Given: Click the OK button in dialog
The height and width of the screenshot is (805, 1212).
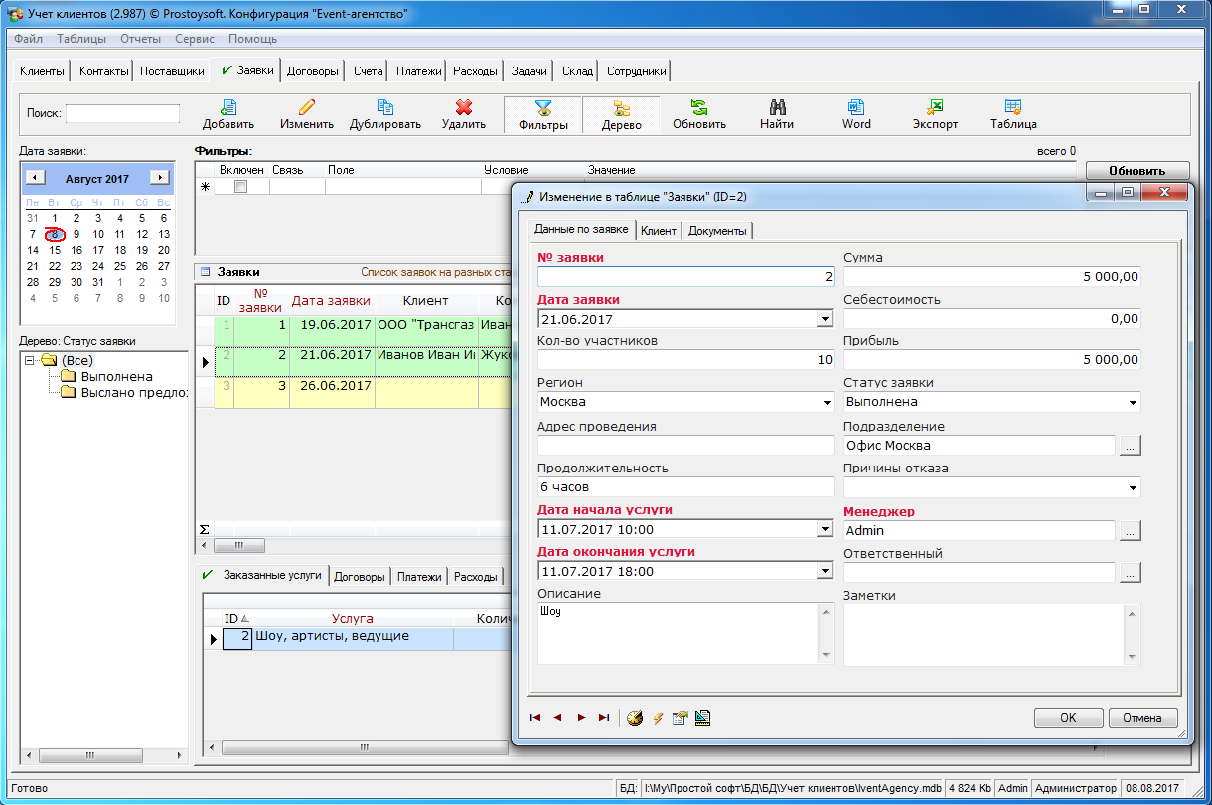Looking at the screenshot, I should coord(1067,718).
